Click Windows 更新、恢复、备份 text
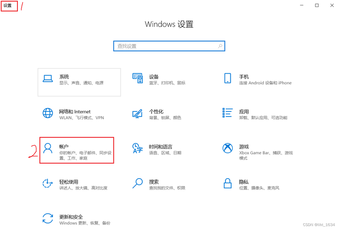This screenshot has width=339, height=229. (x=85, y=223)
